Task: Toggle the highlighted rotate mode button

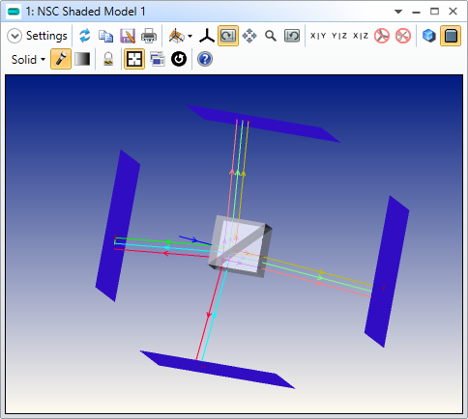Action: [228, 36]
